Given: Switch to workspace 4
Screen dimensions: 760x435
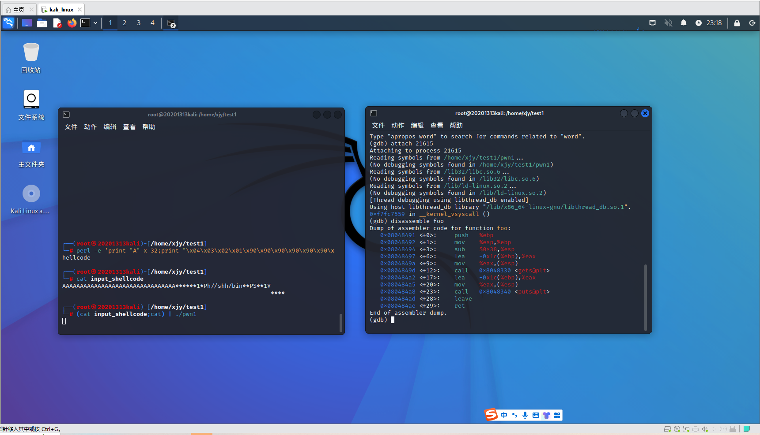Looking at the screenshot, I should 153,23.
